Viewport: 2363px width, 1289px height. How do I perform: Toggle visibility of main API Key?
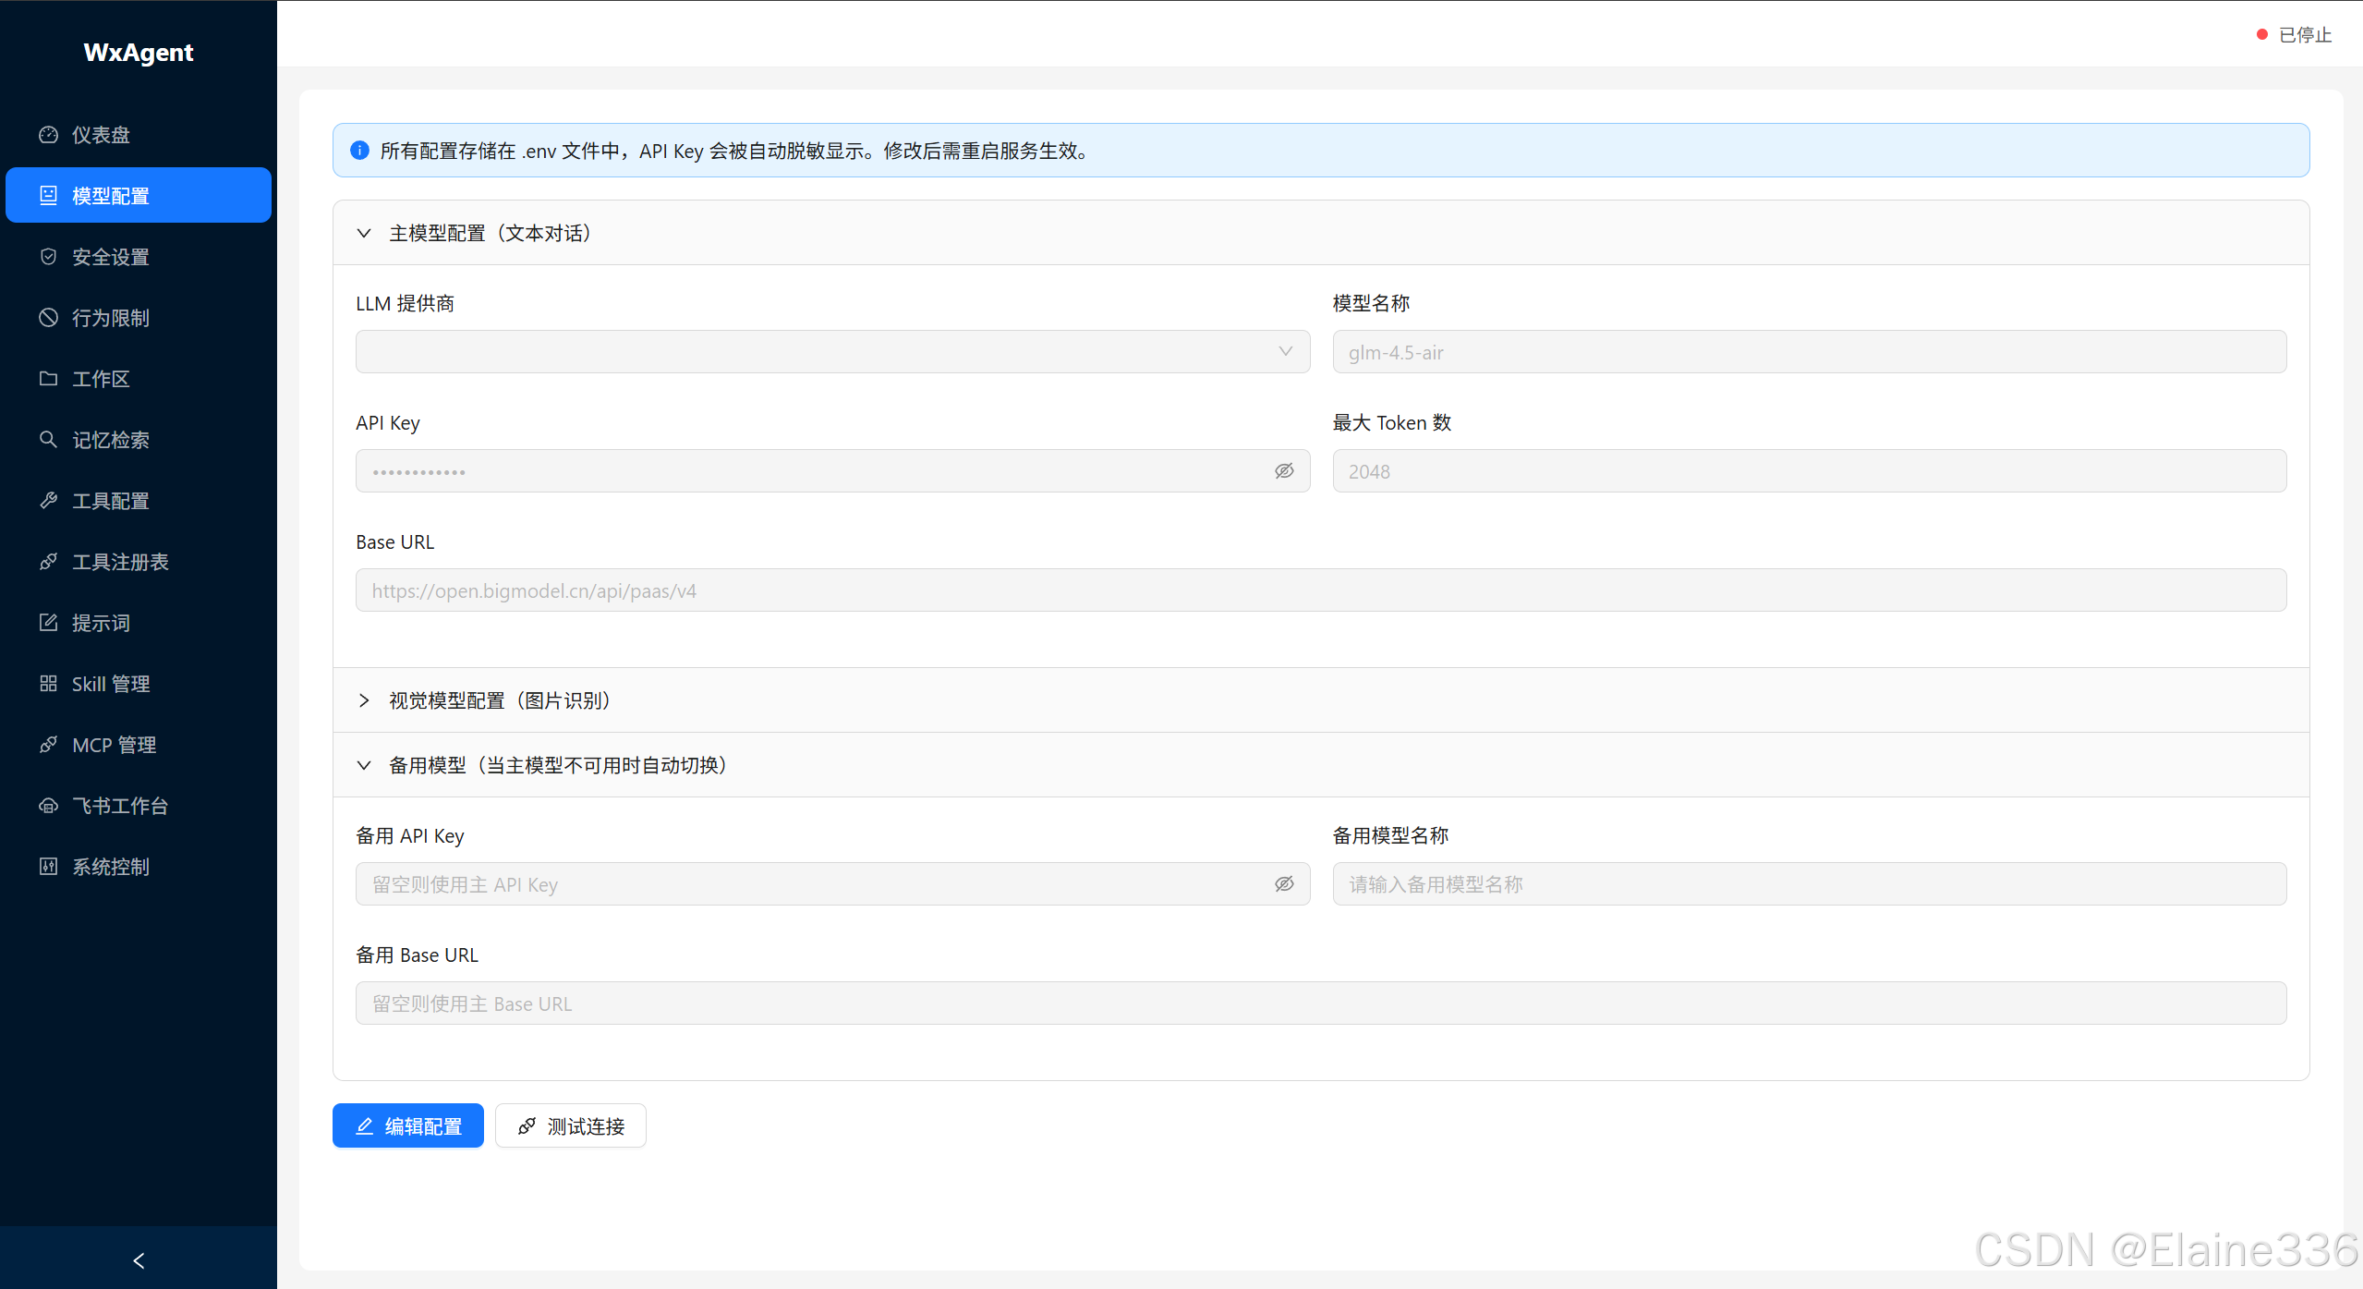(1285, 471)
